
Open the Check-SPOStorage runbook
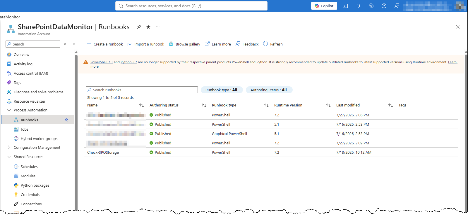(103, 152)
